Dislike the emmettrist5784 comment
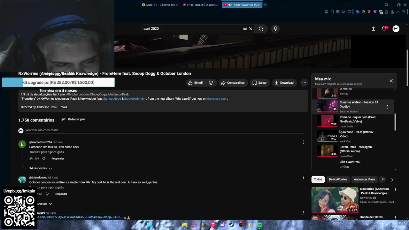The image size is (409, 230). (x=44, y=159)
